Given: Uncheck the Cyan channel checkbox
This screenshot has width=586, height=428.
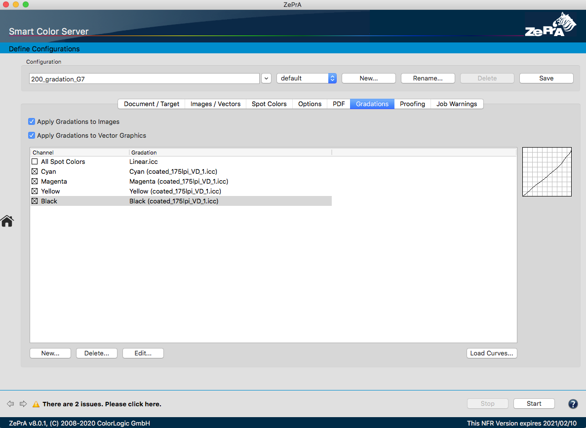Looking at the screenshot, I should coord(35,171).
